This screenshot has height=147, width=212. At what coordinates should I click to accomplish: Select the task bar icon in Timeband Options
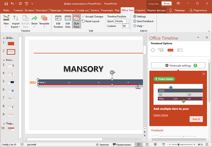click(161, 50)
